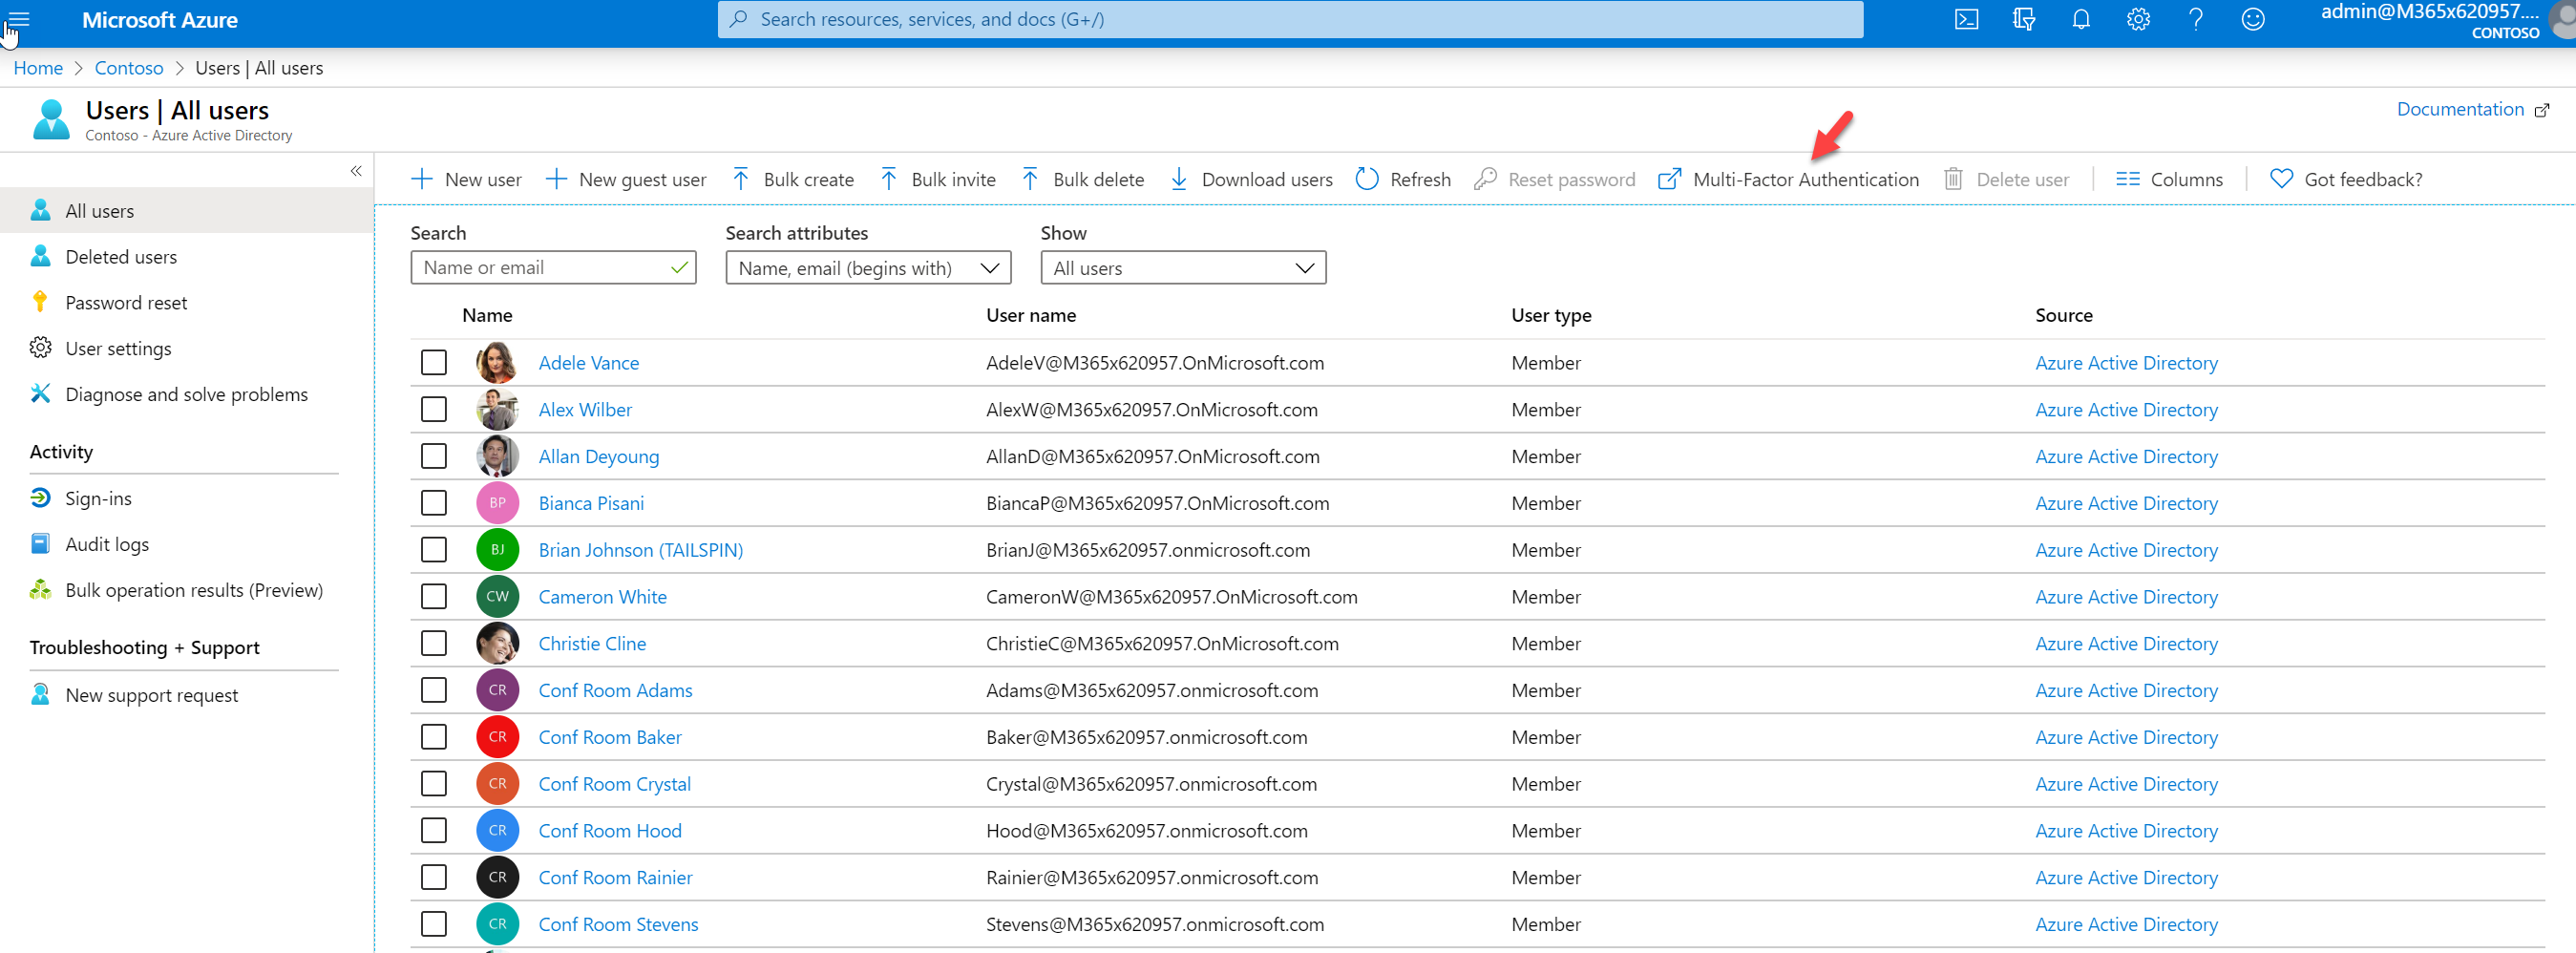Click the Microsoft Azure logo text
The width and height of the screenshot is (2576, 953).
coord(160,19)
